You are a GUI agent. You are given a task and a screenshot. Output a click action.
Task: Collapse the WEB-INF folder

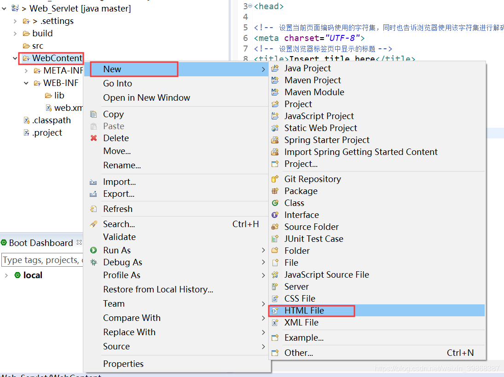pos(26,83)
